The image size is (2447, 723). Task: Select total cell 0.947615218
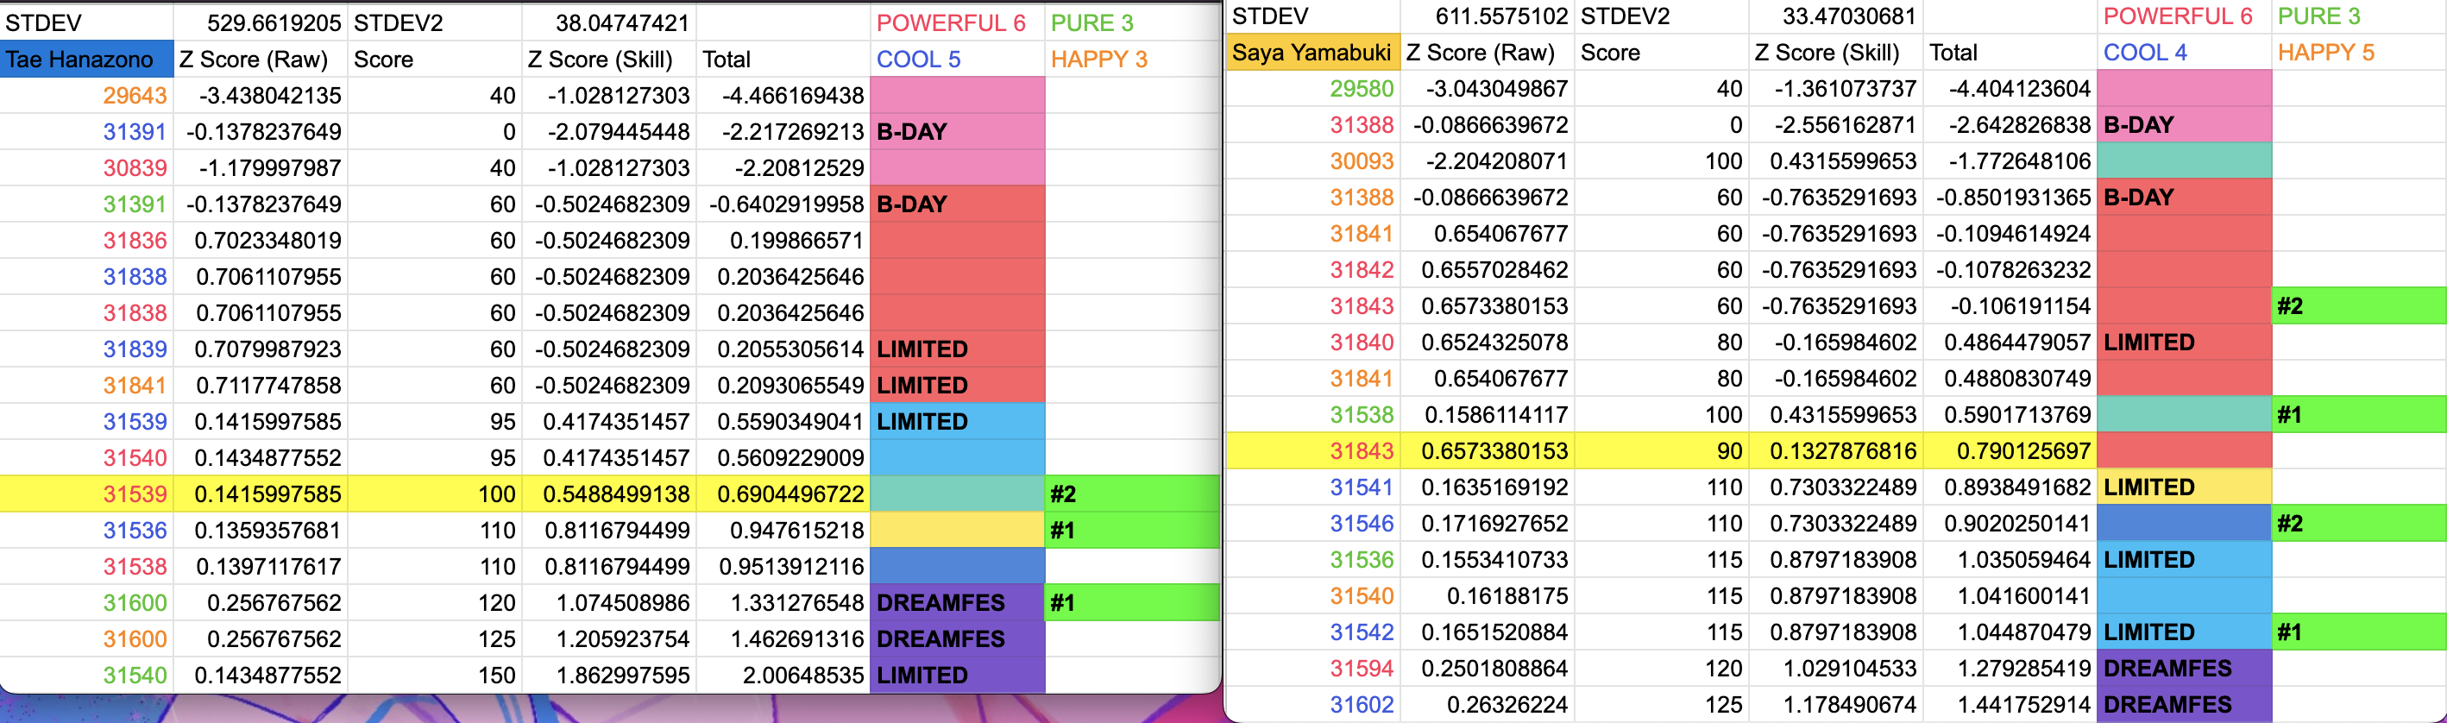tap(783, 529)
